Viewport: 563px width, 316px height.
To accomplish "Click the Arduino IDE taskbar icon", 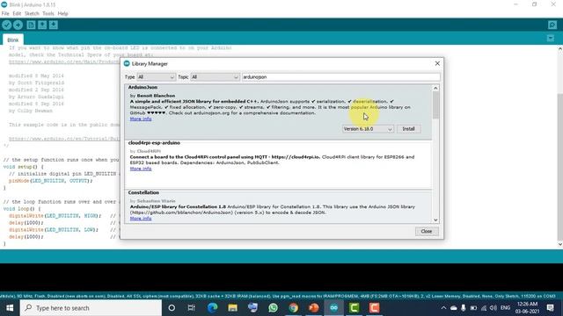I will click(334, 308).
